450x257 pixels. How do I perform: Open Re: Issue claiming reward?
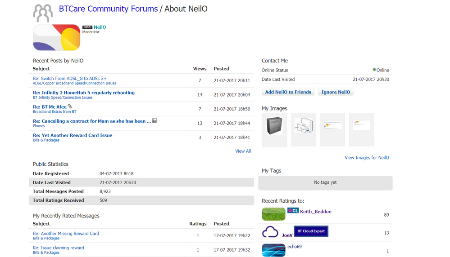(58, 248)
